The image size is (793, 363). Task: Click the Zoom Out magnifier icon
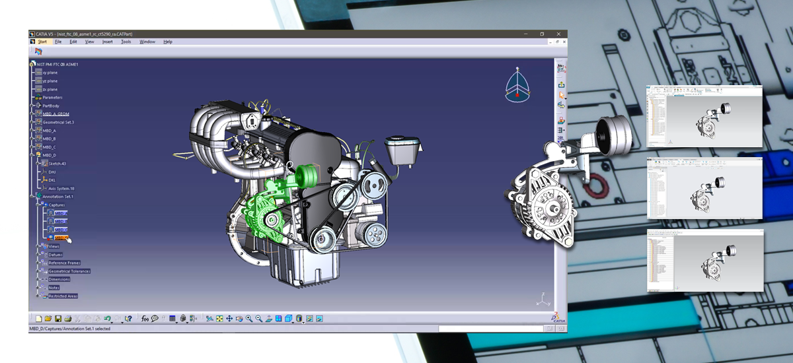pyautogui.click(x=259, y=319)
